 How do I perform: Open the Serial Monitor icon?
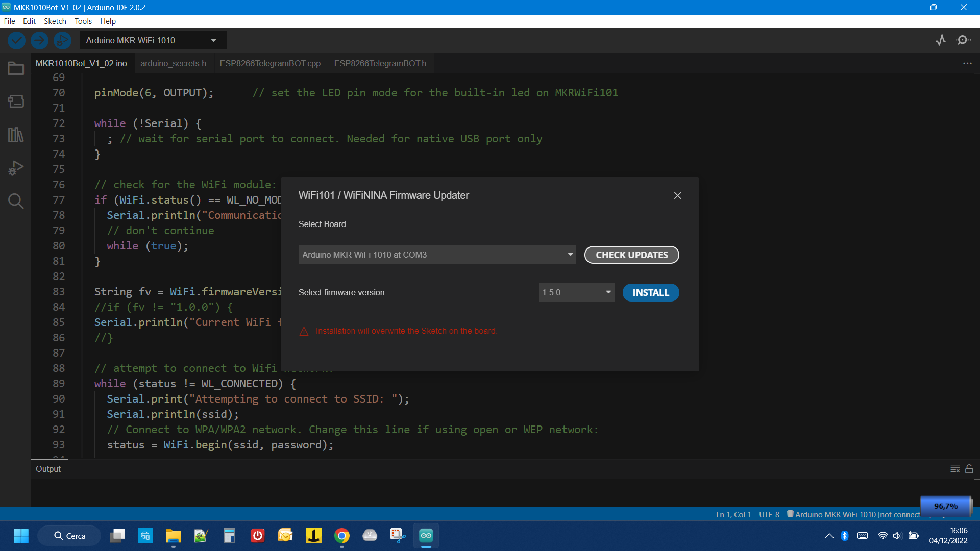(x=963, y=40)
